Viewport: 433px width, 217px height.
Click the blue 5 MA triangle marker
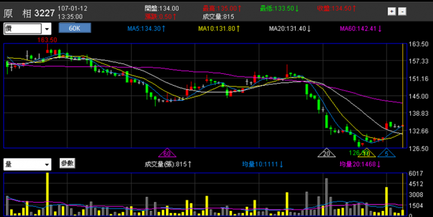click(x=386, y=153)
